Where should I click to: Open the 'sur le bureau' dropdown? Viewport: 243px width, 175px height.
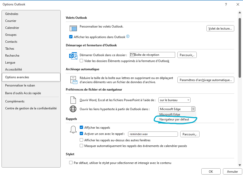[x=174, y=100]
